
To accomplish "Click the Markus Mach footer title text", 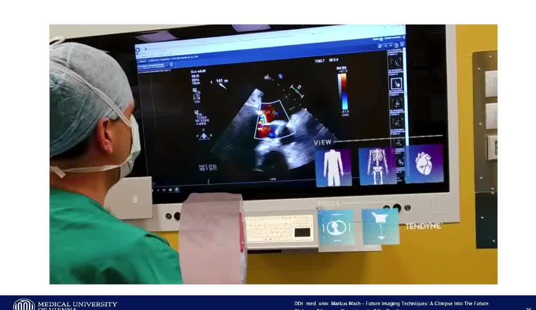I will point(391,304).
